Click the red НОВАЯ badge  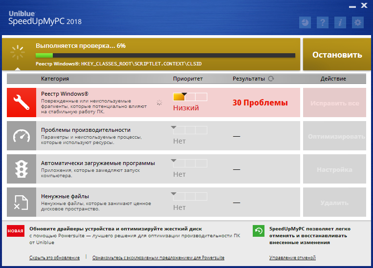point(16,231)
